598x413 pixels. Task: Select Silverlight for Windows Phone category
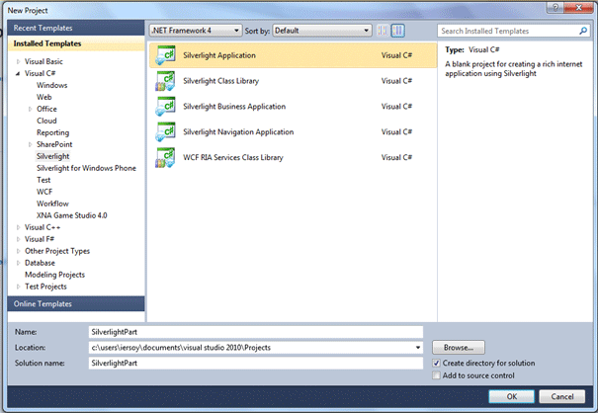click(86, 168)
